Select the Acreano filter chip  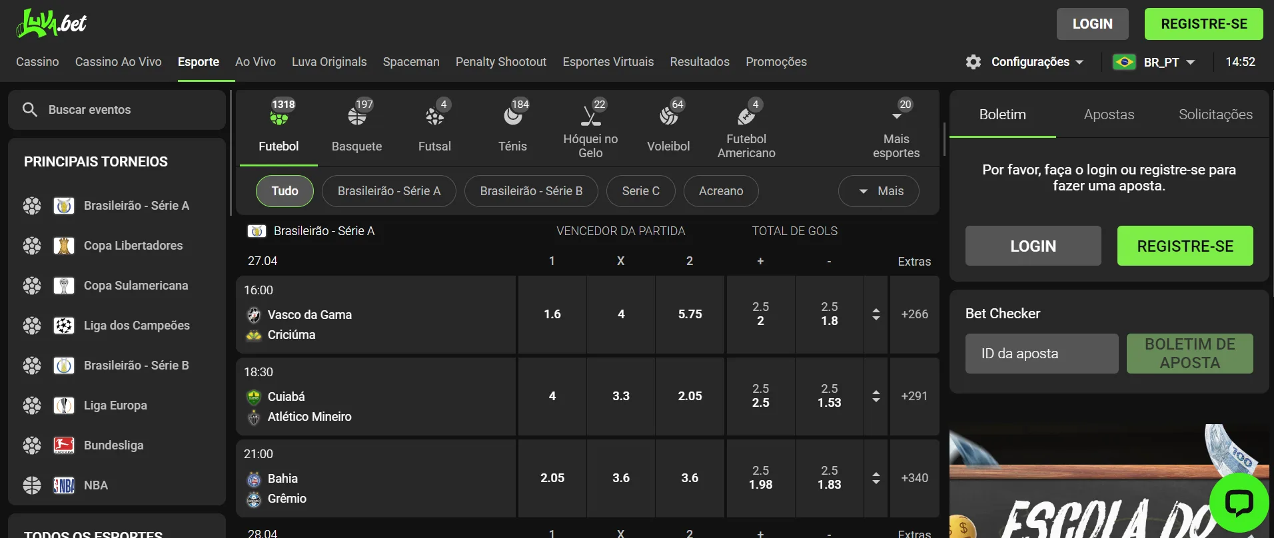pos(721,191)
